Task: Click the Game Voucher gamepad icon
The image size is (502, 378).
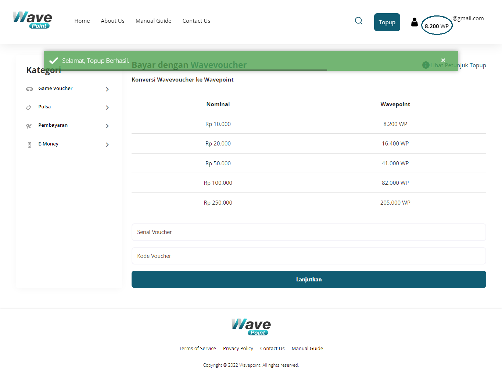Action: point(29,89)
